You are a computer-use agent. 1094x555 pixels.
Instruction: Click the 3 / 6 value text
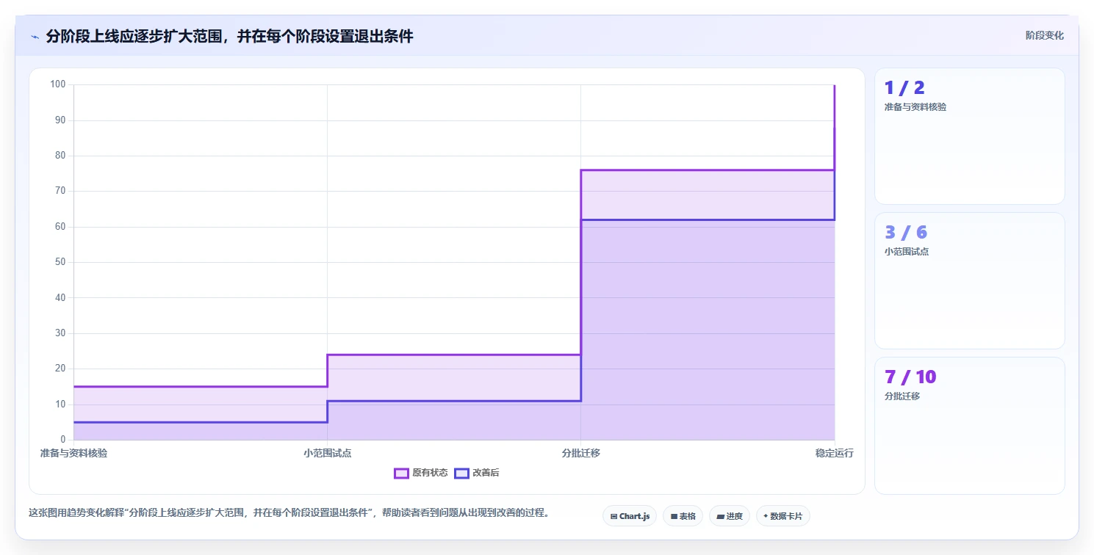click(906, 233)
